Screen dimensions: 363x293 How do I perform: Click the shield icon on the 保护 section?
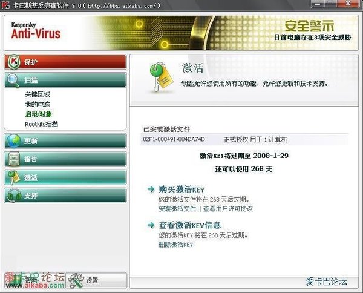[13, 62]
